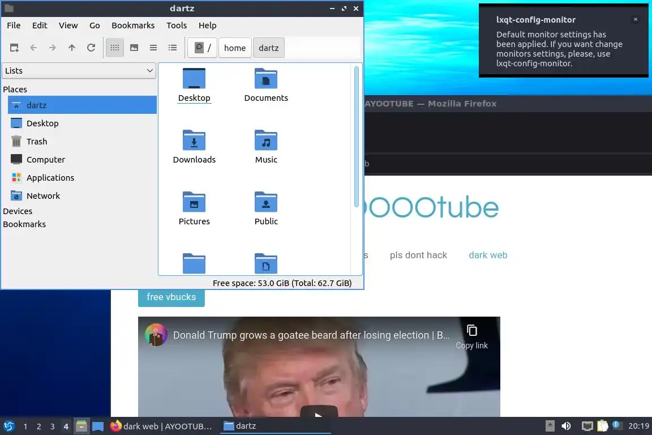Select Computer in the Places sidebar

[x=82, y=159]
